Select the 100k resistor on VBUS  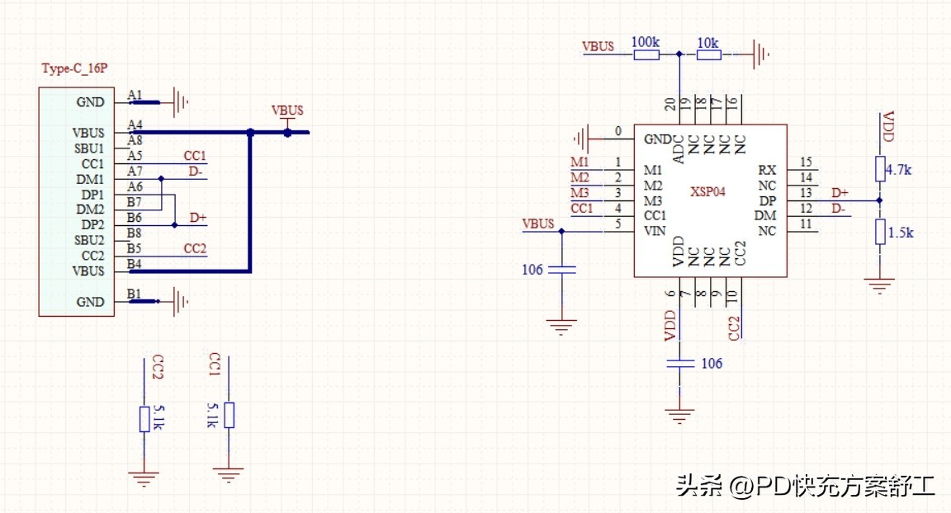pos(646,55)
